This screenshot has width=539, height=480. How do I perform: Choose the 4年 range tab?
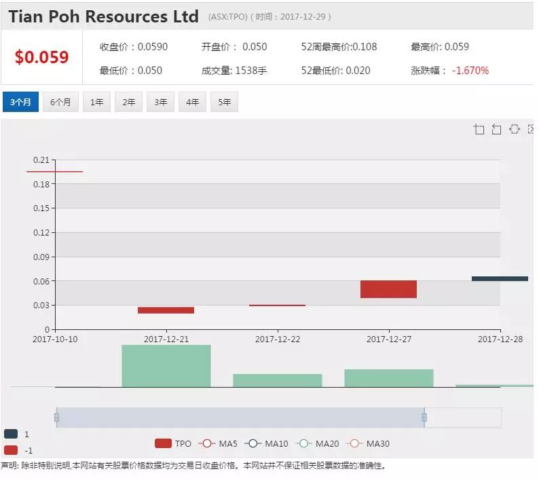coord(193,102)
